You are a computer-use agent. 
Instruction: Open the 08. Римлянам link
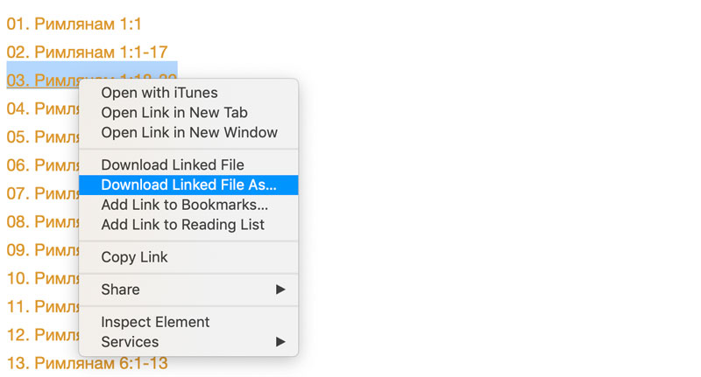(x=42, y=221)
